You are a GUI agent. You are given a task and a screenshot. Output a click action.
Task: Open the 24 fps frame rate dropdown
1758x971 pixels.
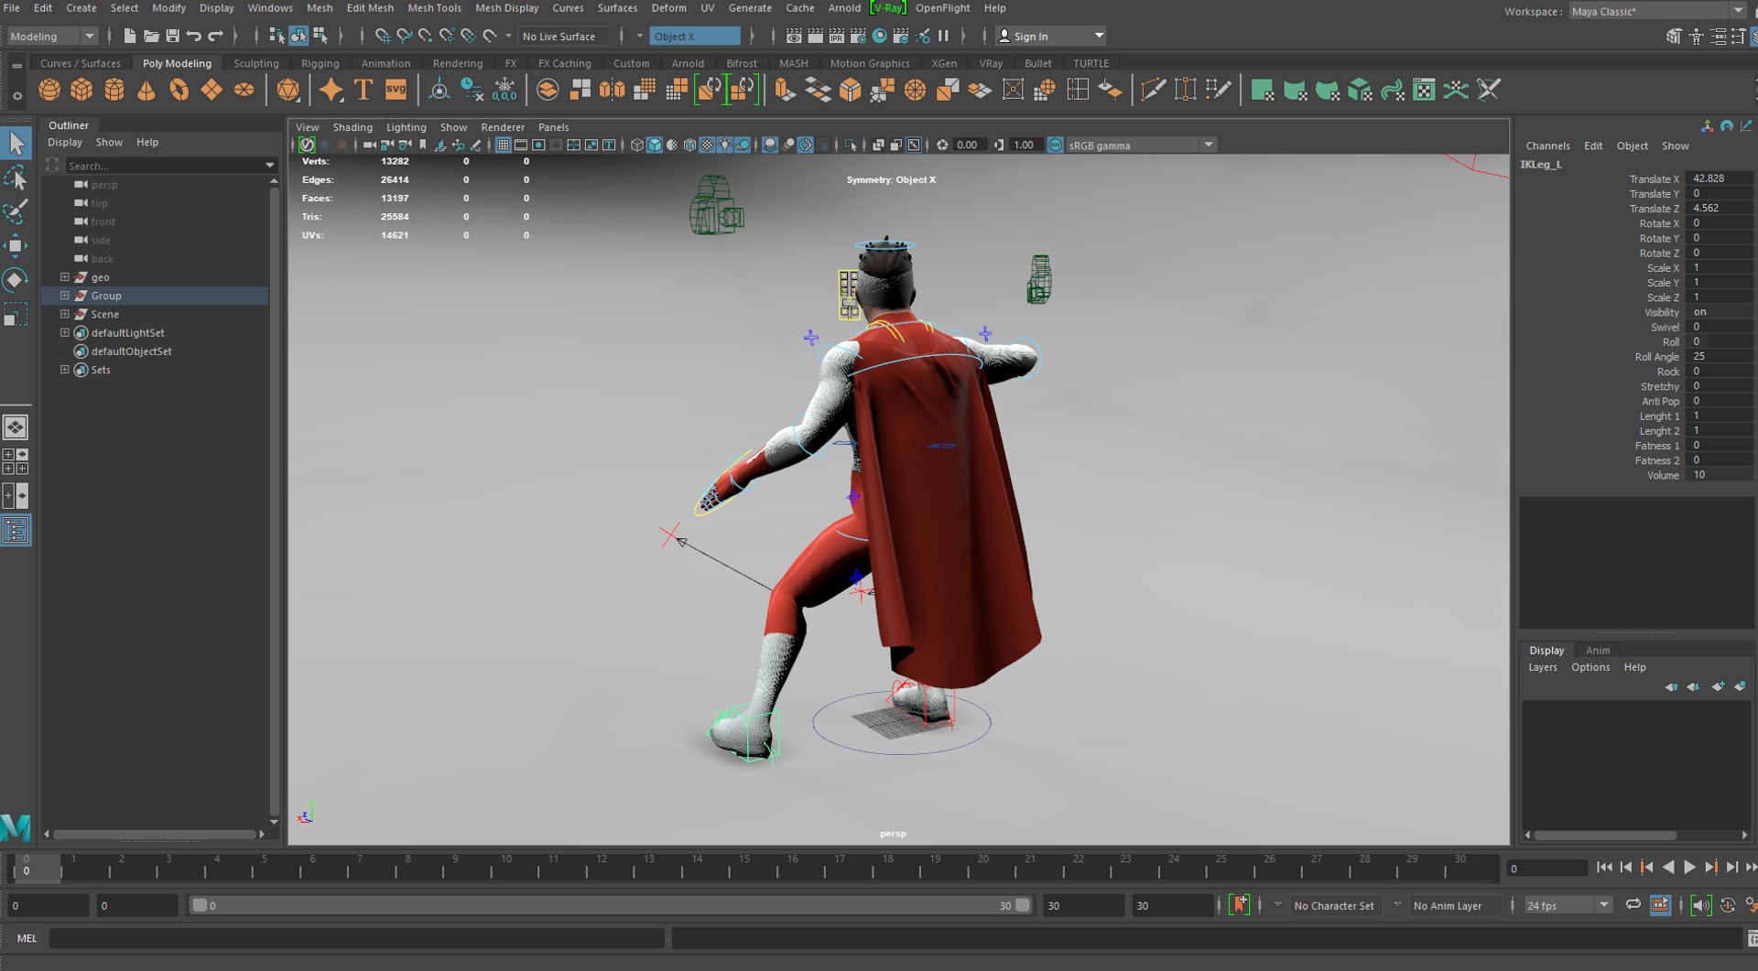click(x=1568, y=905)
